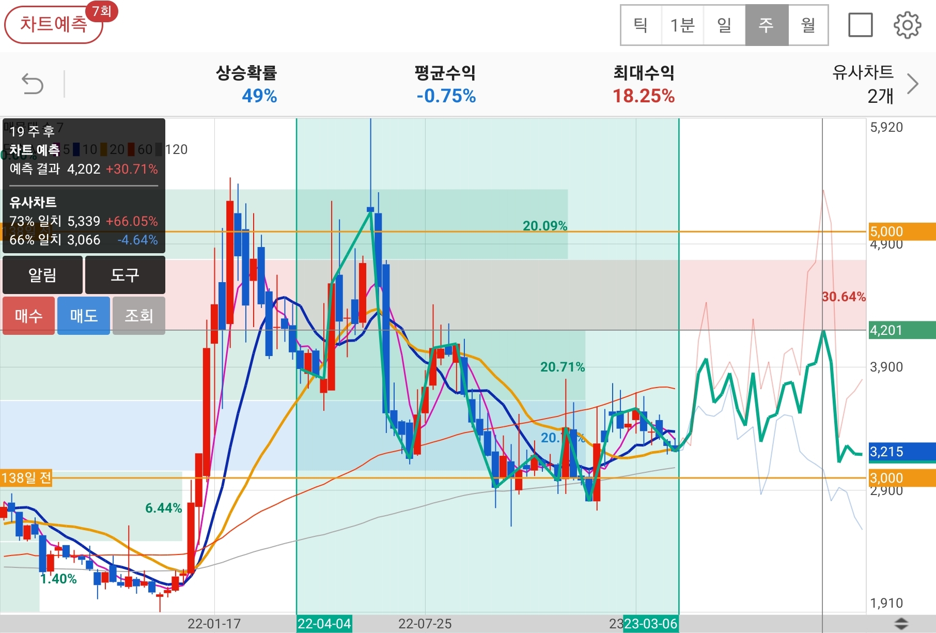Select the 1분 one-minute interval tab
Screen dimensions: 936x633
682,25
